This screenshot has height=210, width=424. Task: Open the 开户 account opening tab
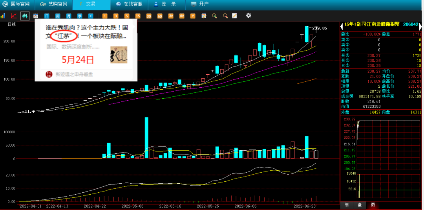pyautogui.click(x=200, y=4)
